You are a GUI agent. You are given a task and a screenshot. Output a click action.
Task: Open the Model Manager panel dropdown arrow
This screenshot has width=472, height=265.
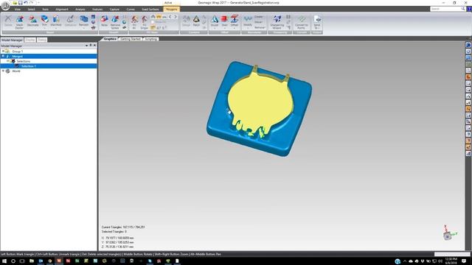click(86, 46)
